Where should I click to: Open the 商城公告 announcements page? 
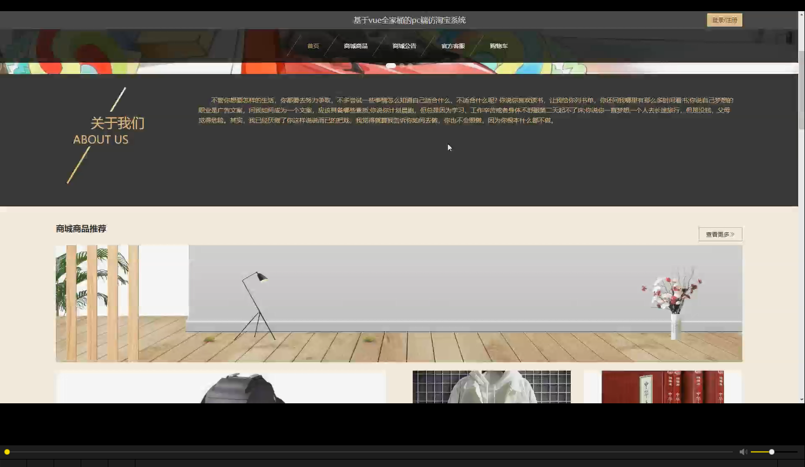404,46
